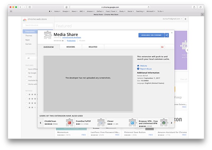The height and width of the screenshot is (150, 212).
Task: Show next related extensions with right arrow
Action: tap(172, 122)
